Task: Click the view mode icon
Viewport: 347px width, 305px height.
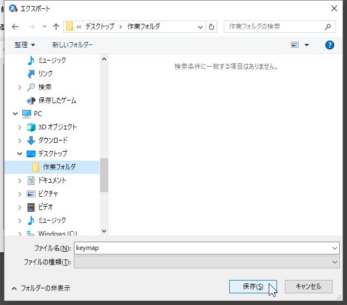Action: pyautogui.click(x=295, y=45)
